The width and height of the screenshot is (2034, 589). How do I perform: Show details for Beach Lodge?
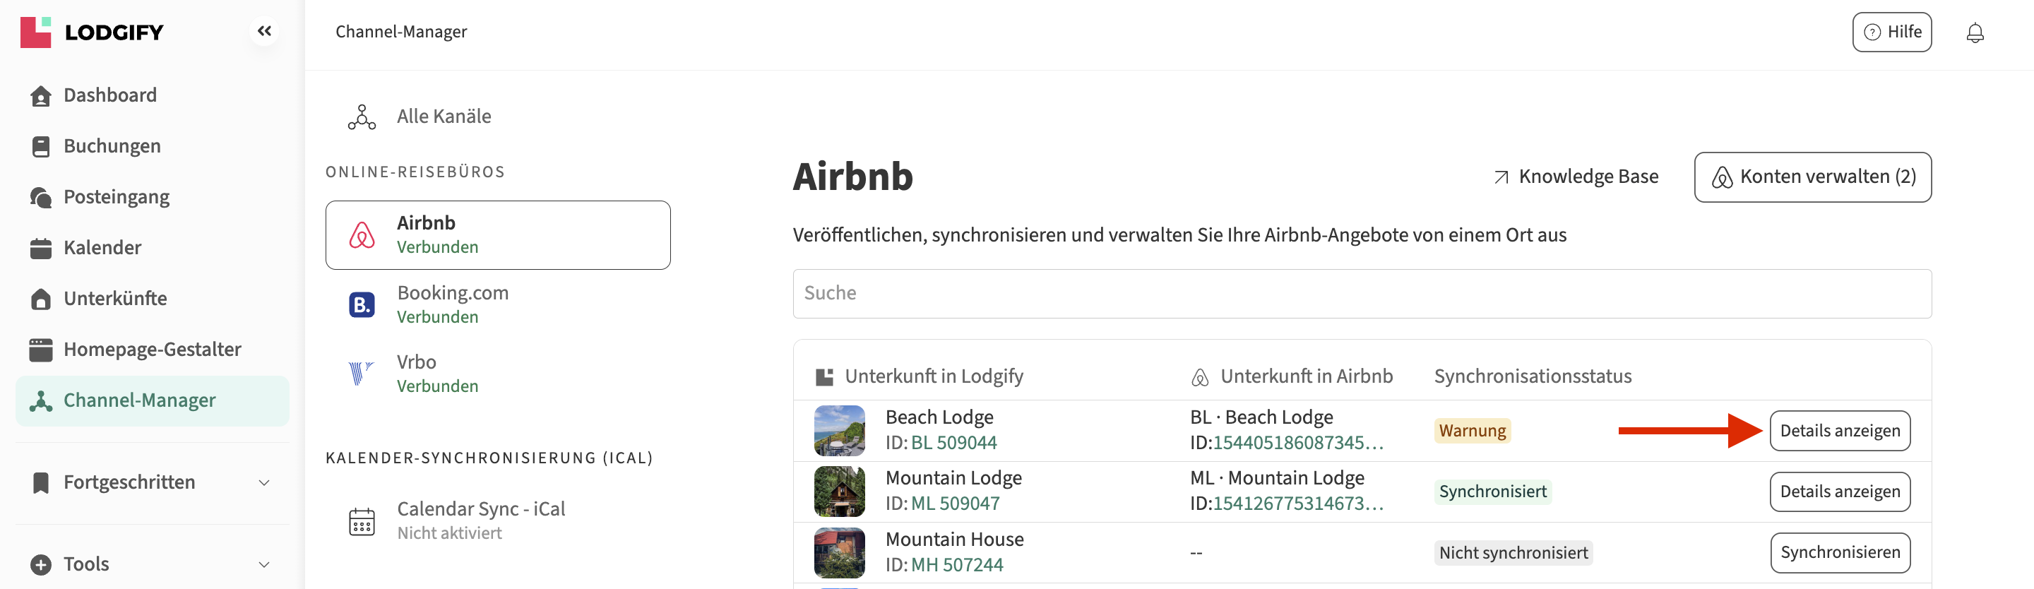point(1839,431)
